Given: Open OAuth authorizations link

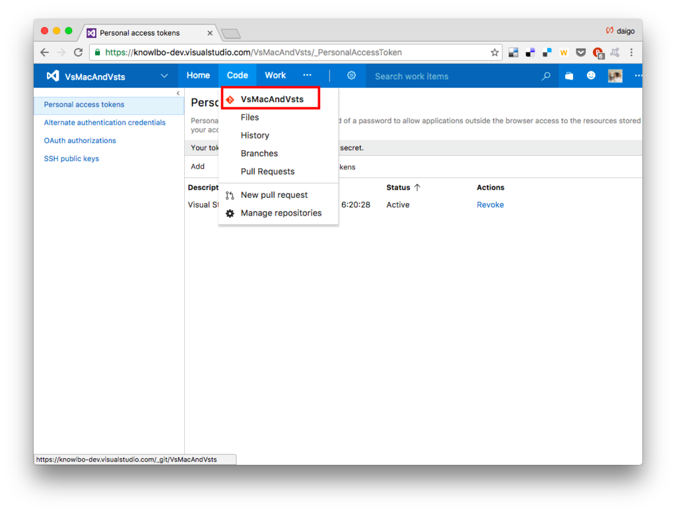Looking at the screenshot, I should pyautogui.click(x=80, y=141).
